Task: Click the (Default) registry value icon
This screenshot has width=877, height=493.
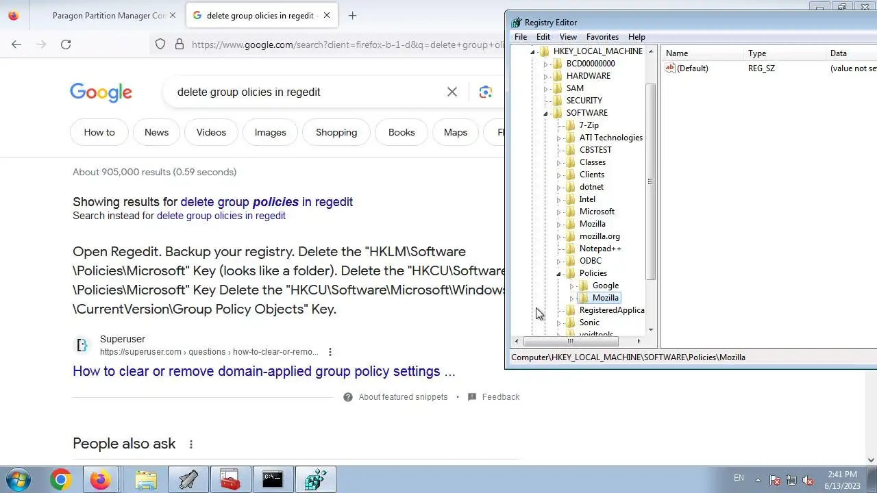Action: coord(670,68)
